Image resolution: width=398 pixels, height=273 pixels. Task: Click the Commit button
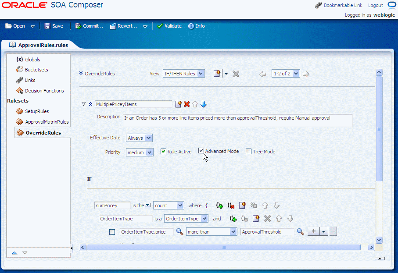89,26
